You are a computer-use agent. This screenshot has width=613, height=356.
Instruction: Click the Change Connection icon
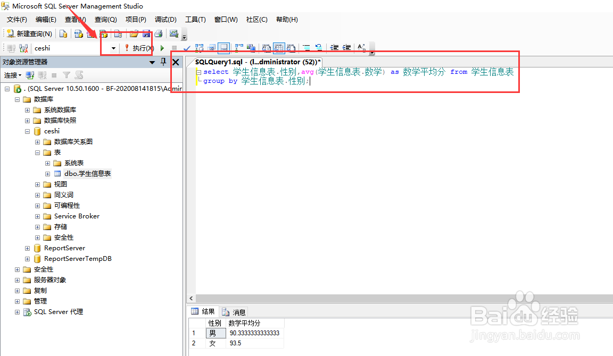point(23,48)
